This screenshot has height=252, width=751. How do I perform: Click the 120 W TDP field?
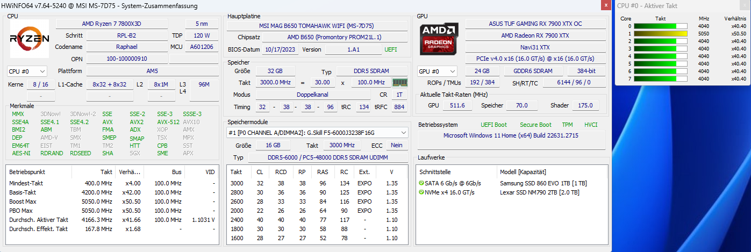click(202, 35)
